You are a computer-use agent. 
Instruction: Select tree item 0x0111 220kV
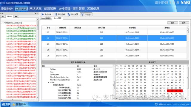[x=21, y=57]
